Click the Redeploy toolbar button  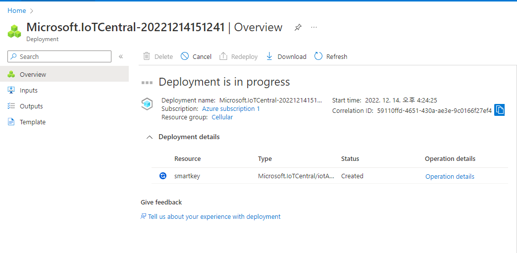238,56
